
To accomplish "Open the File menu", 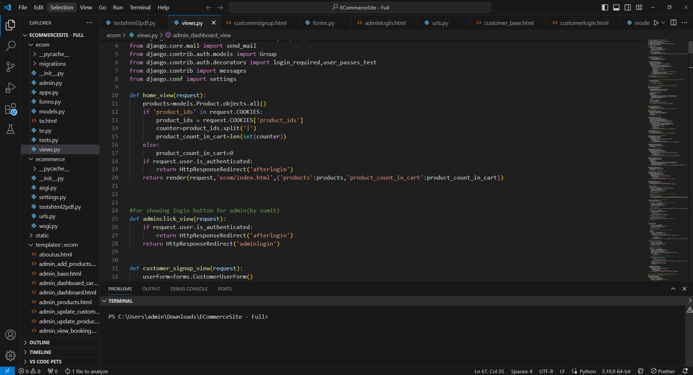I will pyautogui.click(x=23, y=7).
